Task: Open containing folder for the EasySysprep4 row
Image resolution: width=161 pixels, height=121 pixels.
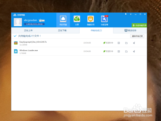Action: [x=126, y=43]
